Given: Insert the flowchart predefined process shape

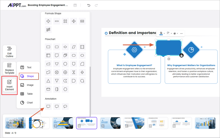Looking at the screenshot, I should click(82, 47).
